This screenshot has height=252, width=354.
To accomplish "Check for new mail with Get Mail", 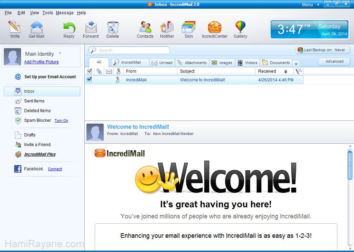I will pos(36,29).
